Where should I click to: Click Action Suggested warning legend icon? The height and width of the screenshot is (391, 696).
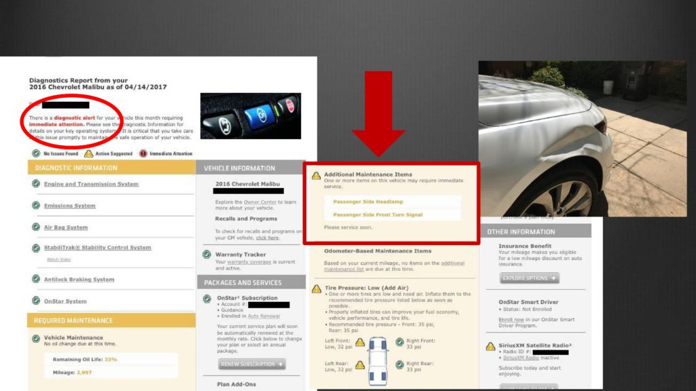point(89,153)
